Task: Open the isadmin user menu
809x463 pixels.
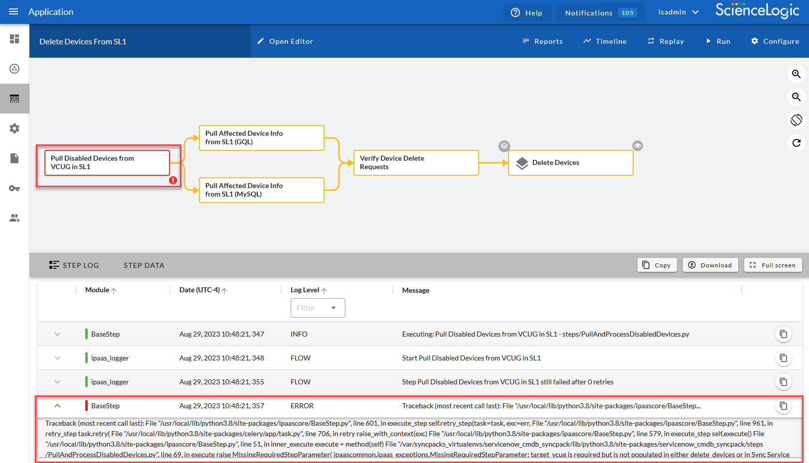Action: [x=678, y=12]
